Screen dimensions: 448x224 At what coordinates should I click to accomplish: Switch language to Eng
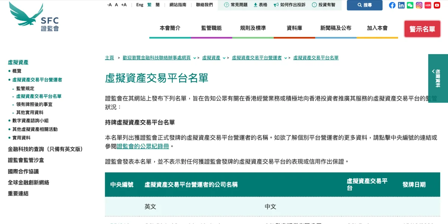coord(140,5)
